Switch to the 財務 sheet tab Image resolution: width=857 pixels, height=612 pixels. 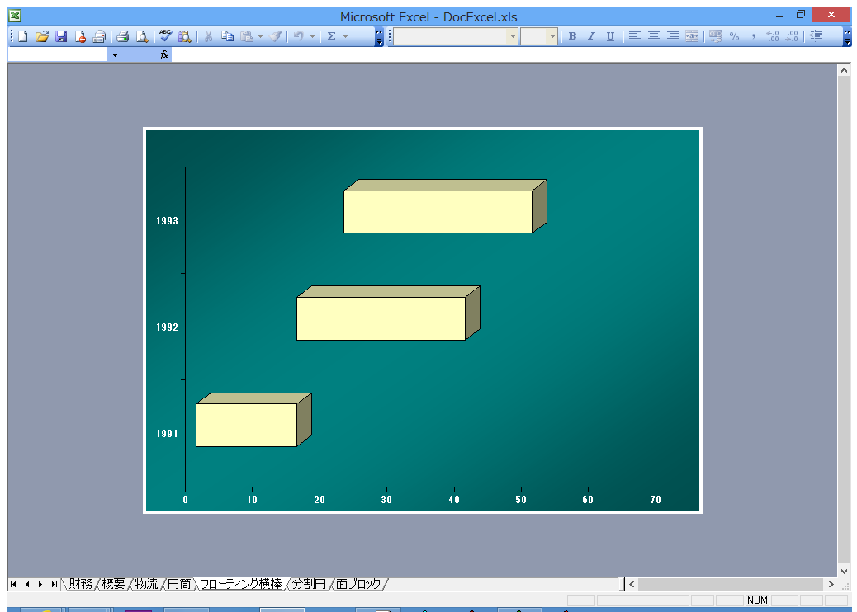(x=80, y=584)
